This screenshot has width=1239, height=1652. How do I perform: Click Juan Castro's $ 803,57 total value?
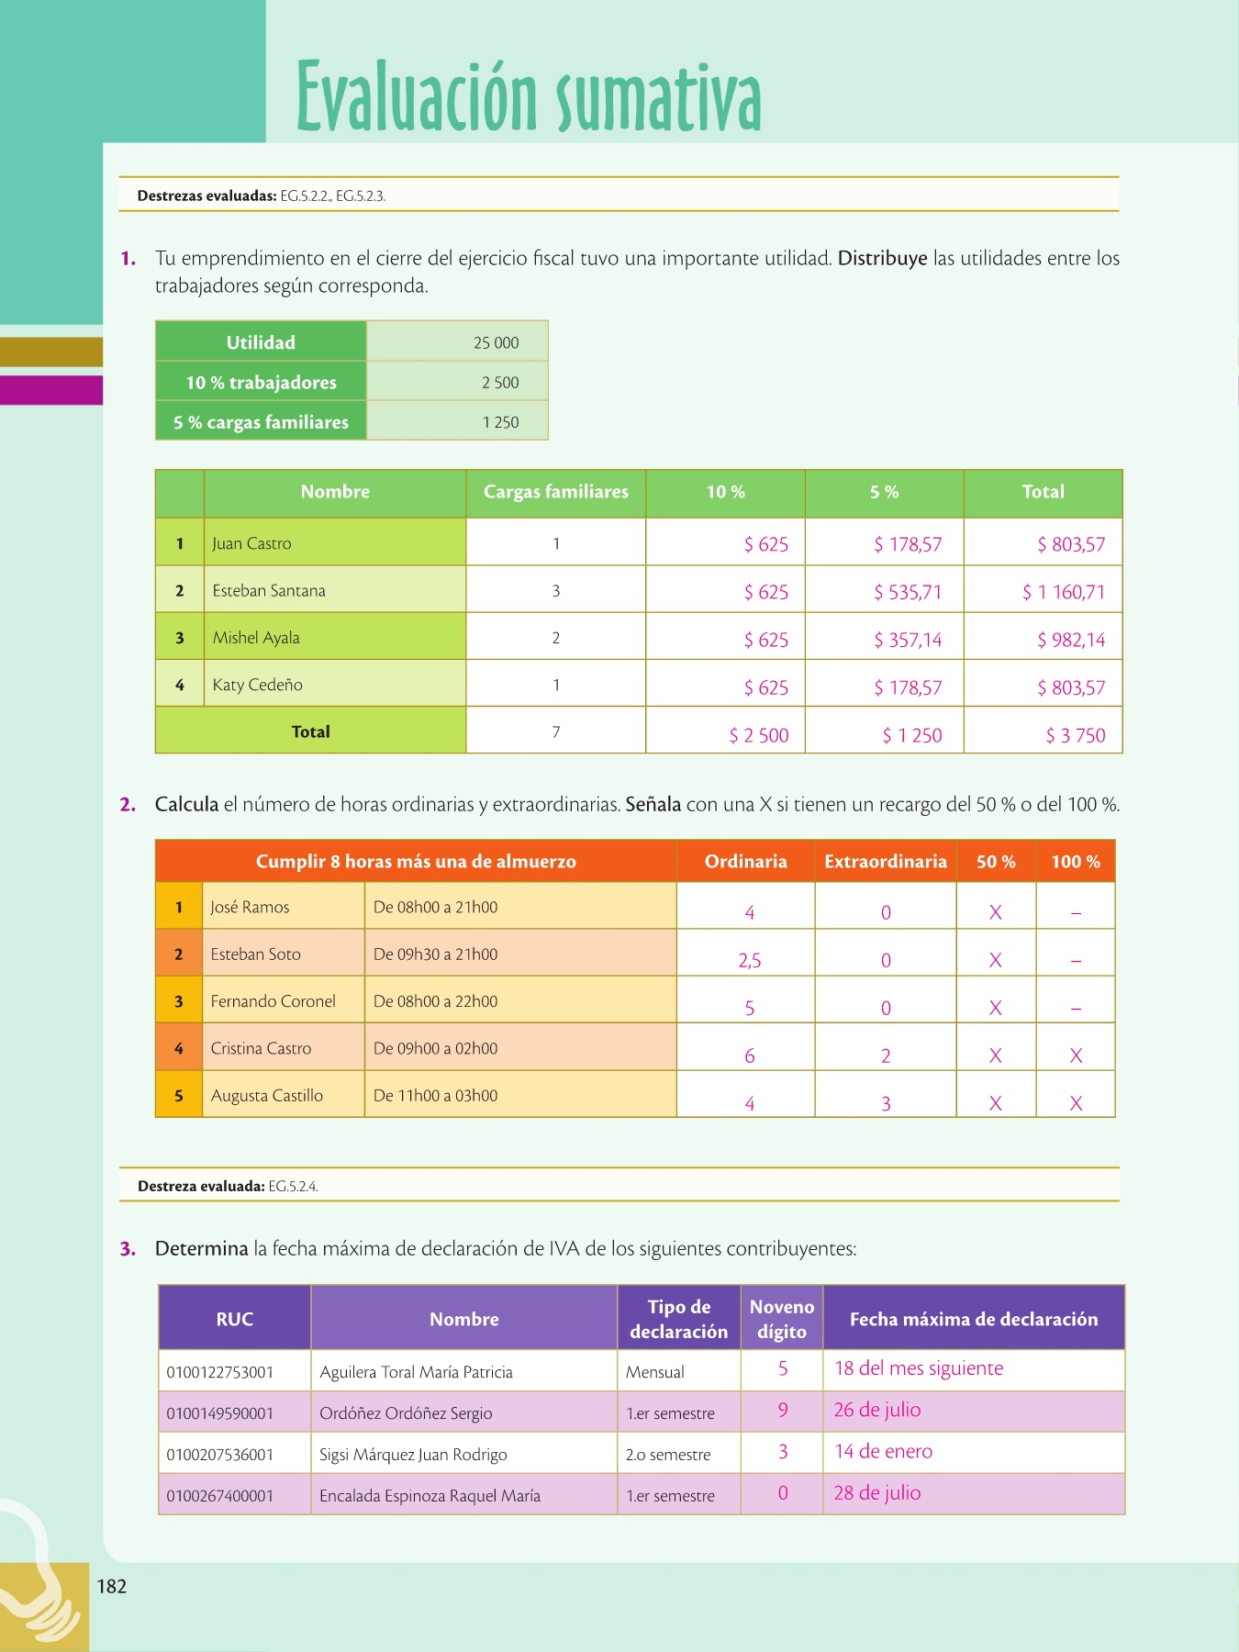pyautogui.click(x=1070, y=544)
